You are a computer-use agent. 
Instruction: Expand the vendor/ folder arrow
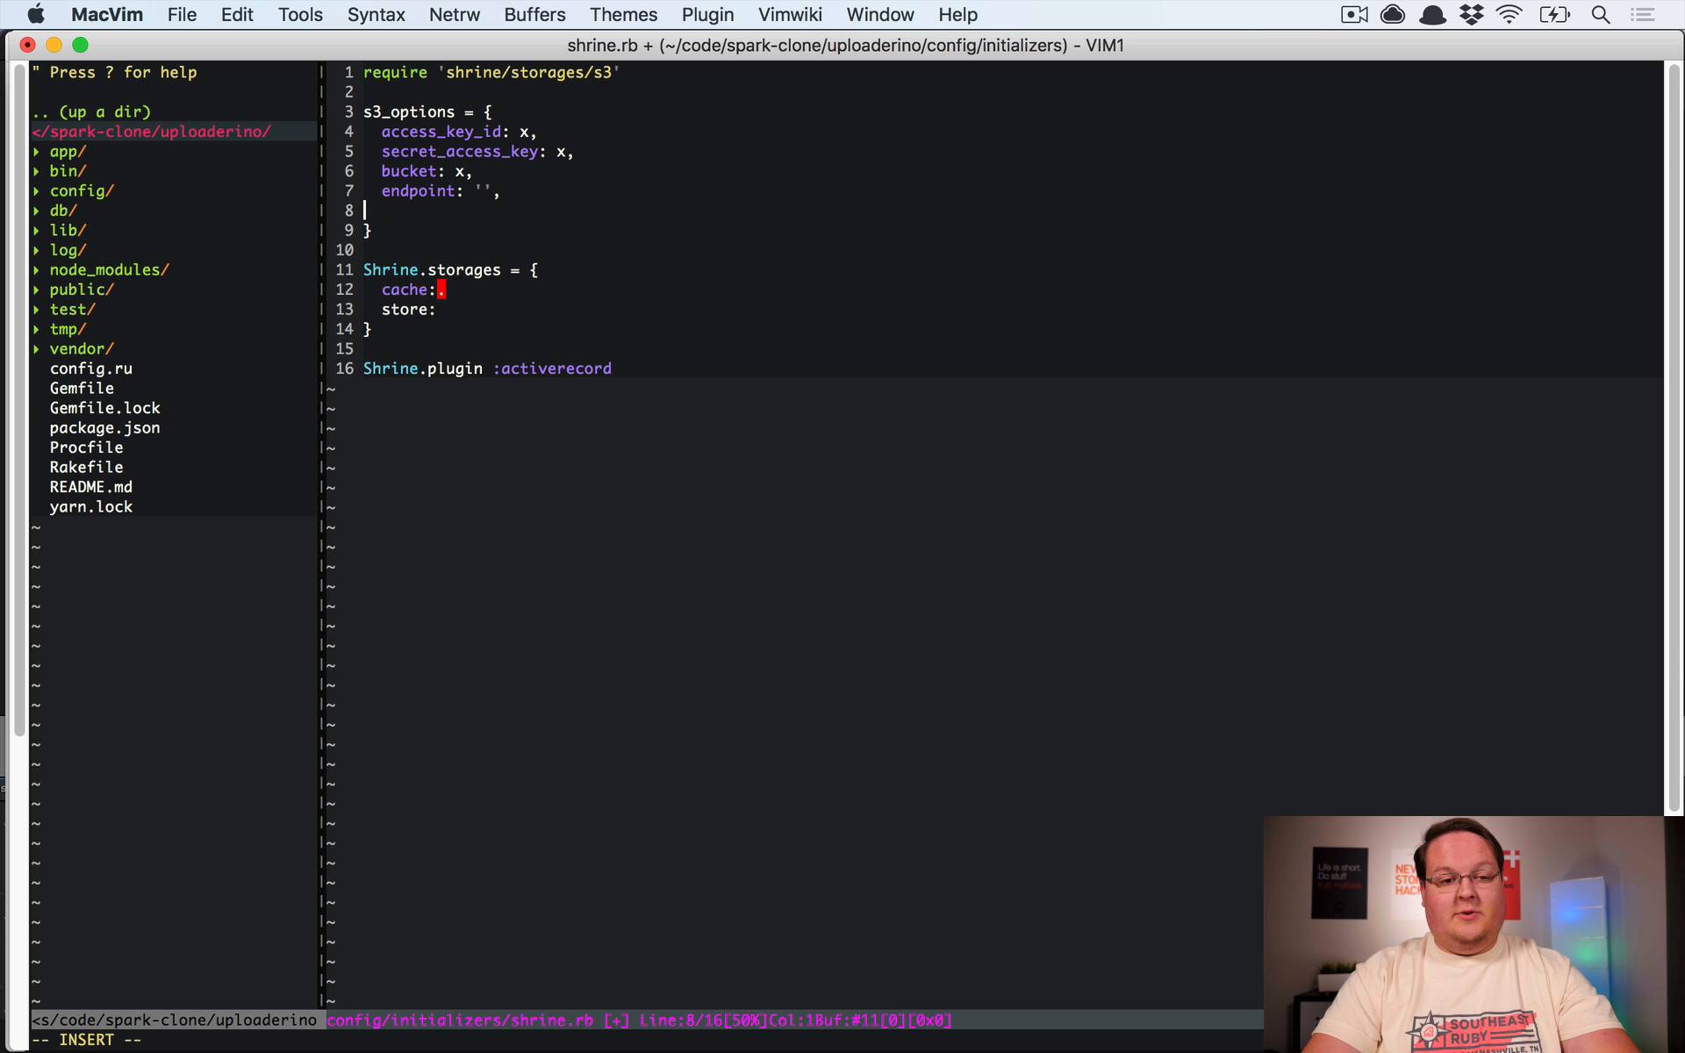[37, 349]
